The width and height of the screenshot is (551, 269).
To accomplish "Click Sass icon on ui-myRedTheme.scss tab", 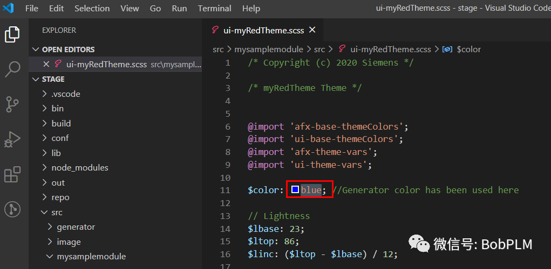I will pos(215,30).
